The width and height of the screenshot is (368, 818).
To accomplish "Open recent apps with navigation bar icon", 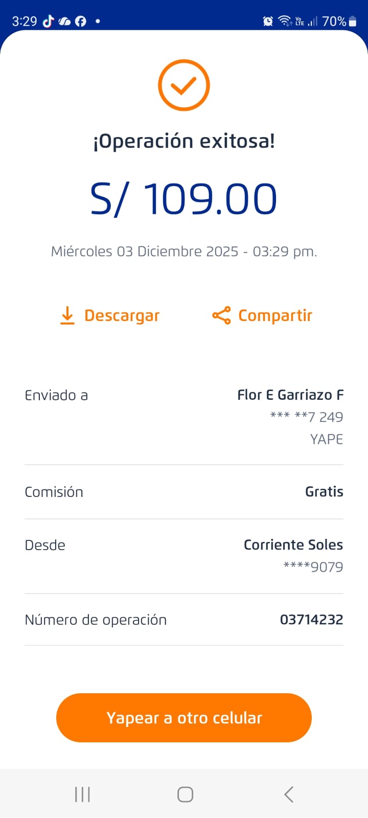I will click(82, 794).
